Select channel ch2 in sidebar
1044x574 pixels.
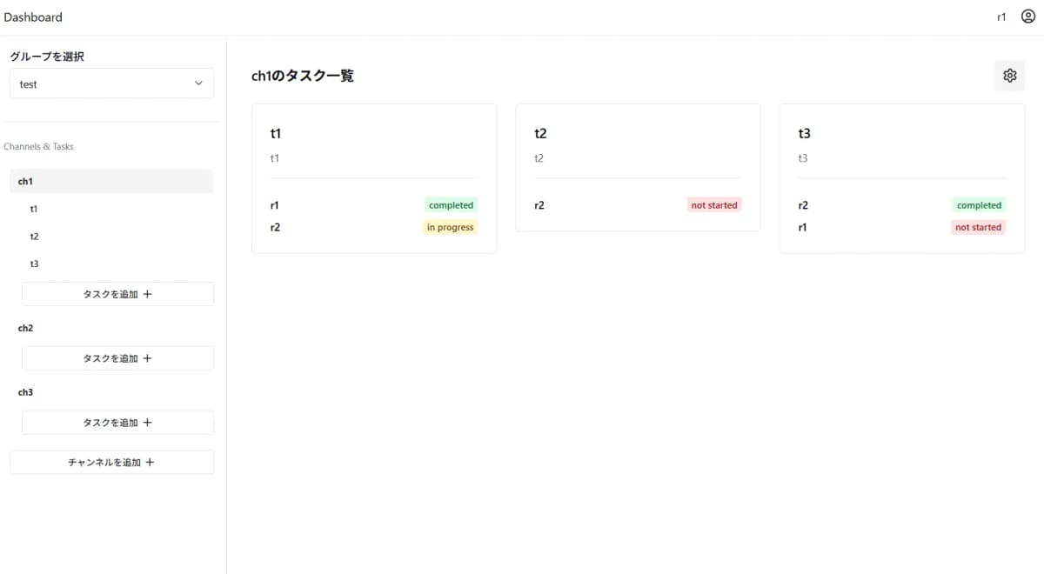tap(26, 329)
